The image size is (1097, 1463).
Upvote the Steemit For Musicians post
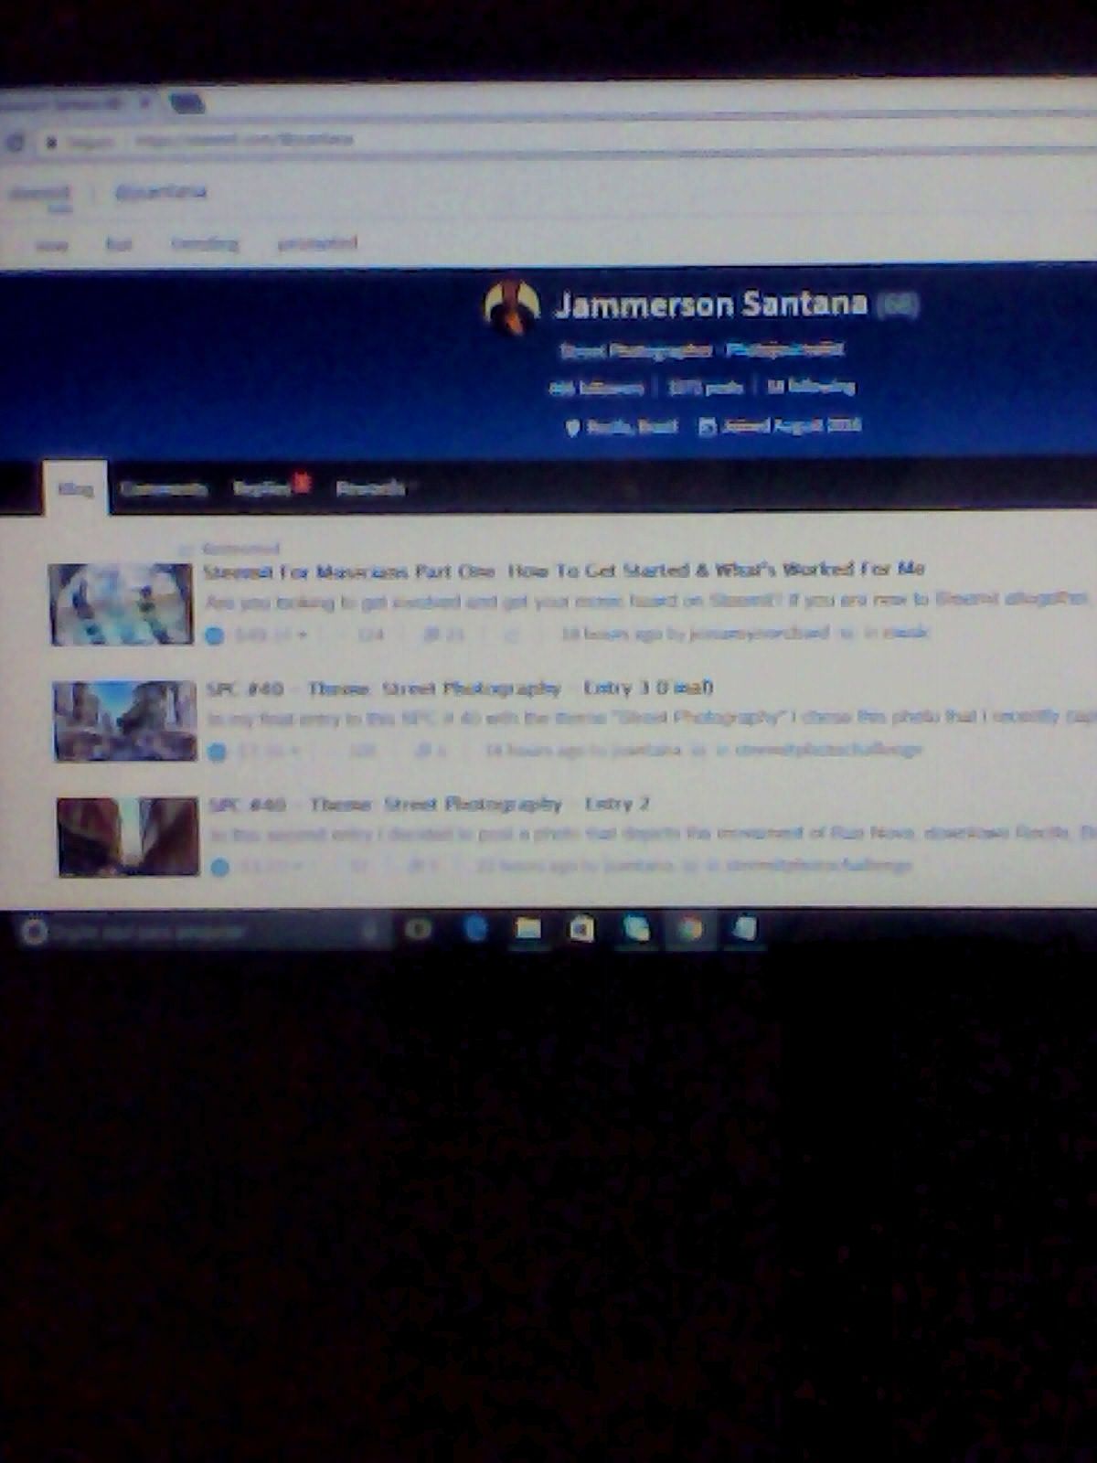tap(215, 635)
